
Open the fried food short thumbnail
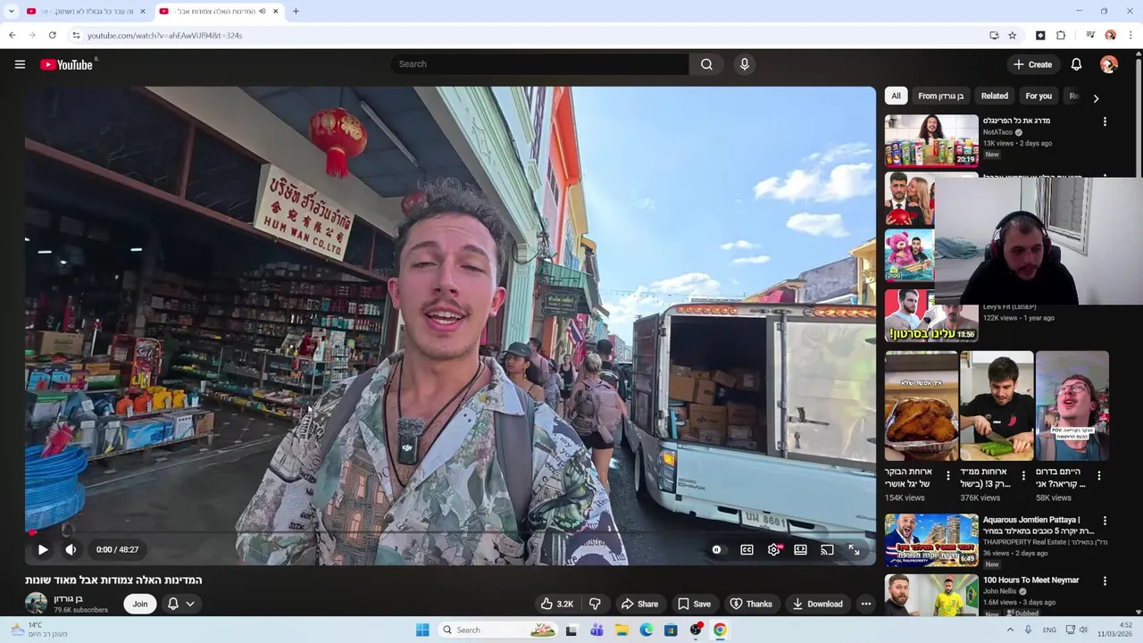point(922,406)
